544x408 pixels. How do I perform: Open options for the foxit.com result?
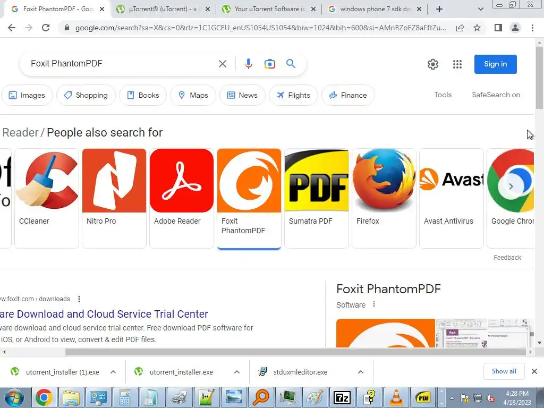(79, 299)
